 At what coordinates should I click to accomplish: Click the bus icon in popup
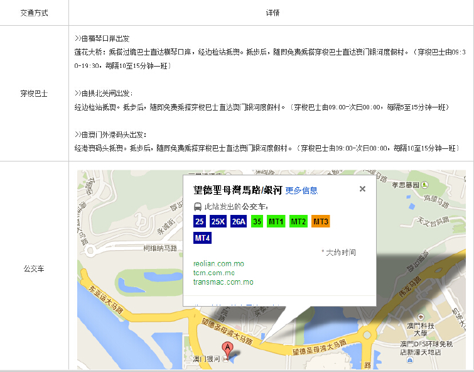point(198,206)
